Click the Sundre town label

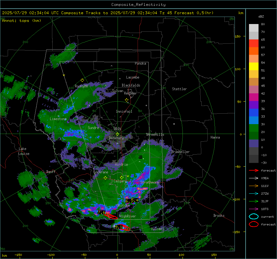tap(93, 127)
